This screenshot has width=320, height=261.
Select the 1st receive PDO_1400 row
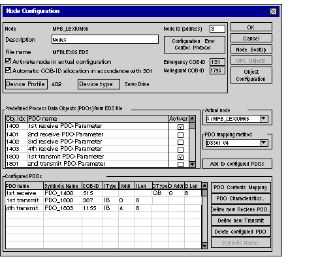(103, 193)
